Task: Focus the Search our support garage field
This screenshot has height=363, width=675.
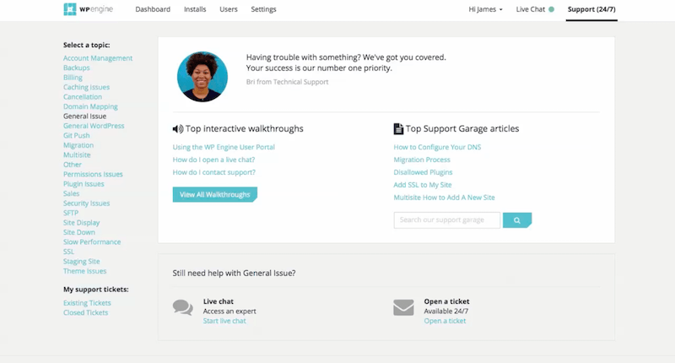Action: (x=447, y=220)
